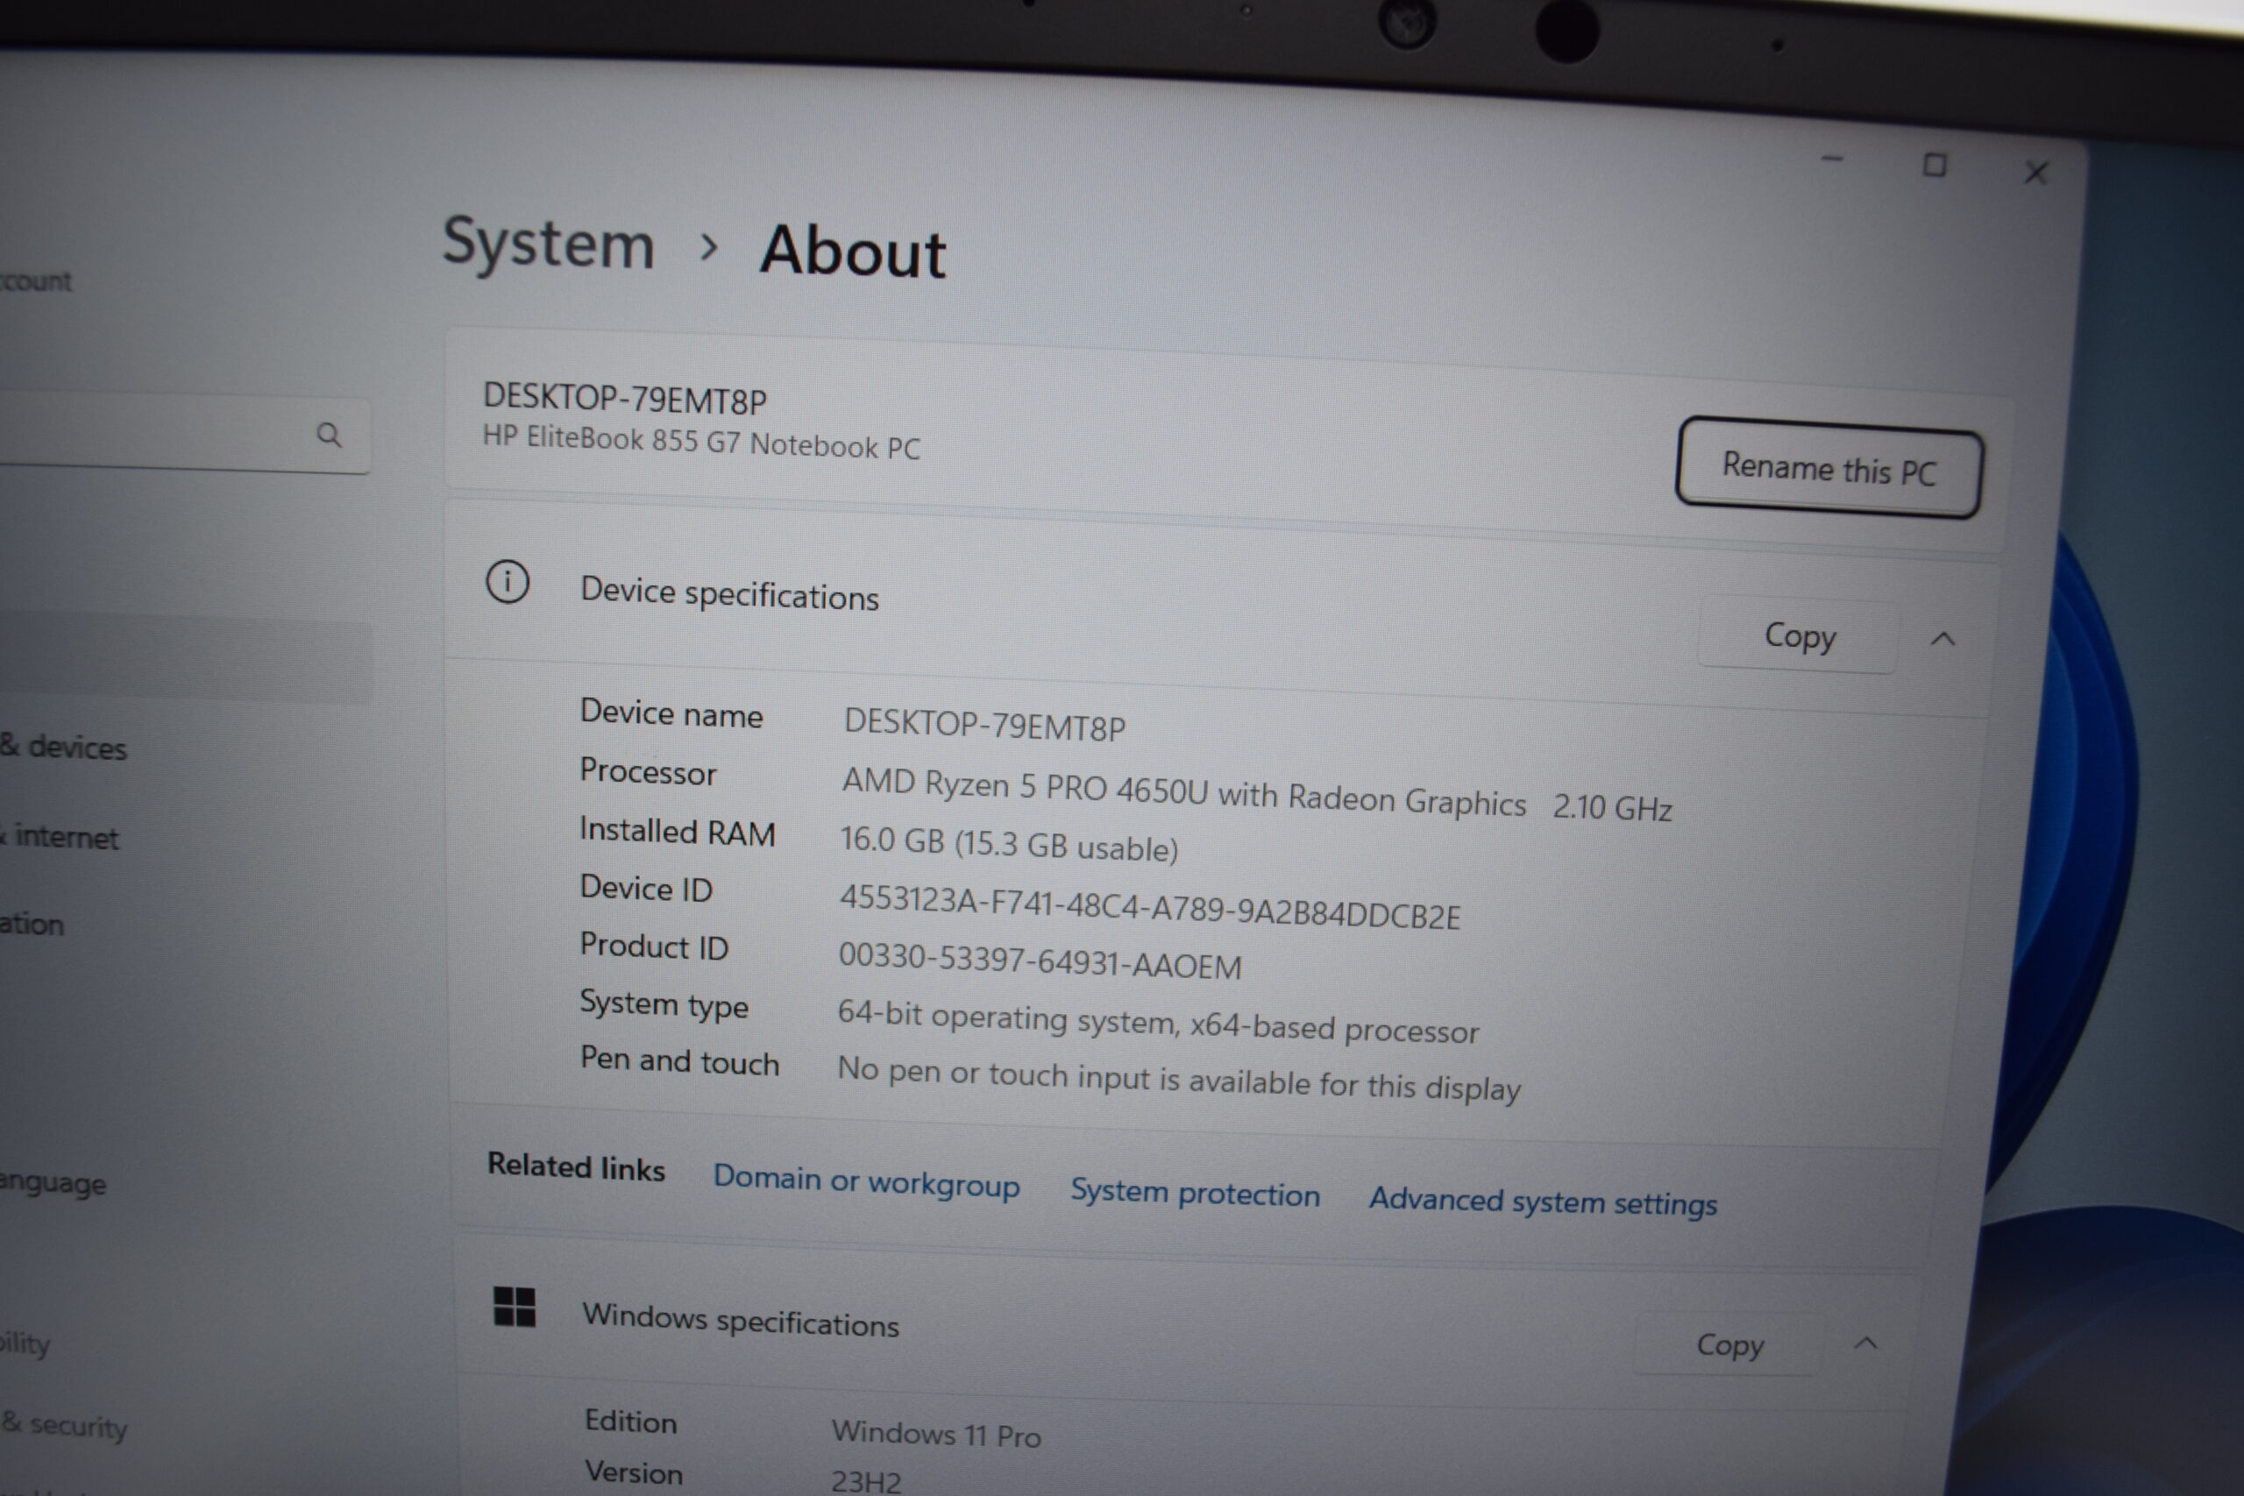Click the Windows logo icon beside Windows specifications
This screenshot has height=1496, width=2244.
click(515, 1306)
